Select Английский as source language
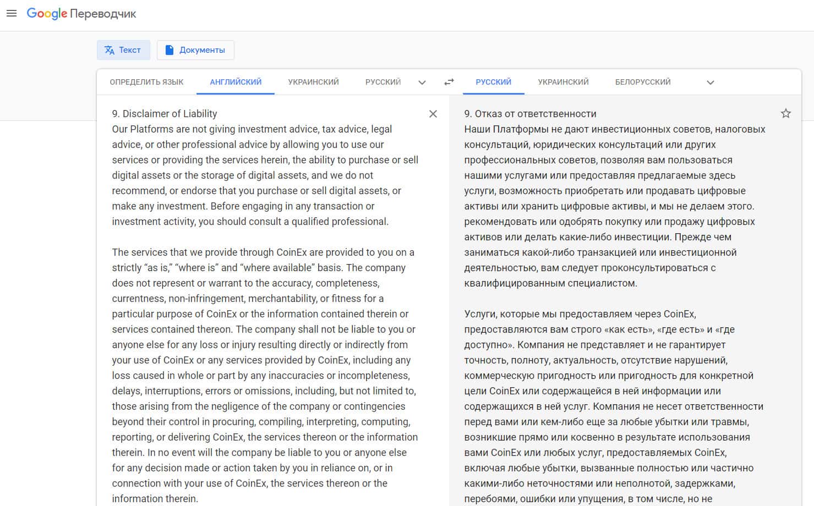Viewport: 814px width, 506px height. (x=236, y=82)
